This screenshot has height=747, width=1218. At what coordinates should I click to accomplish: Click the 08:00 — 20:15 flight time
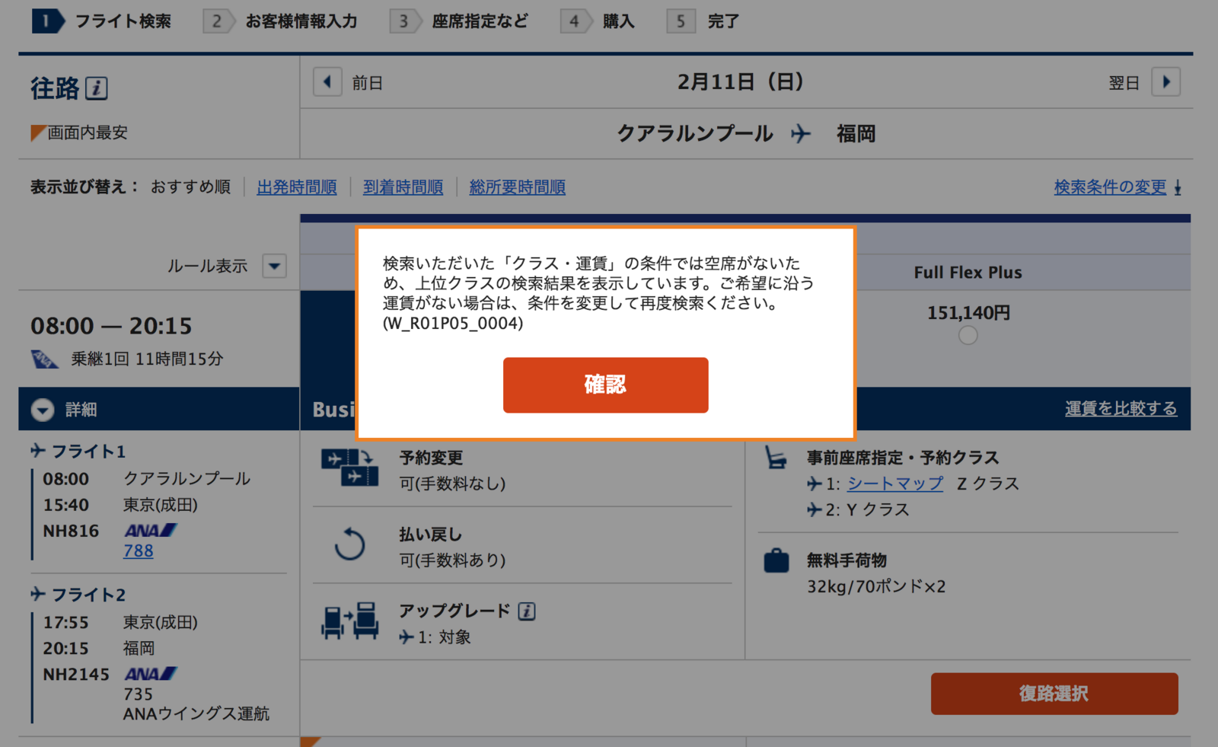pos(111,326)
